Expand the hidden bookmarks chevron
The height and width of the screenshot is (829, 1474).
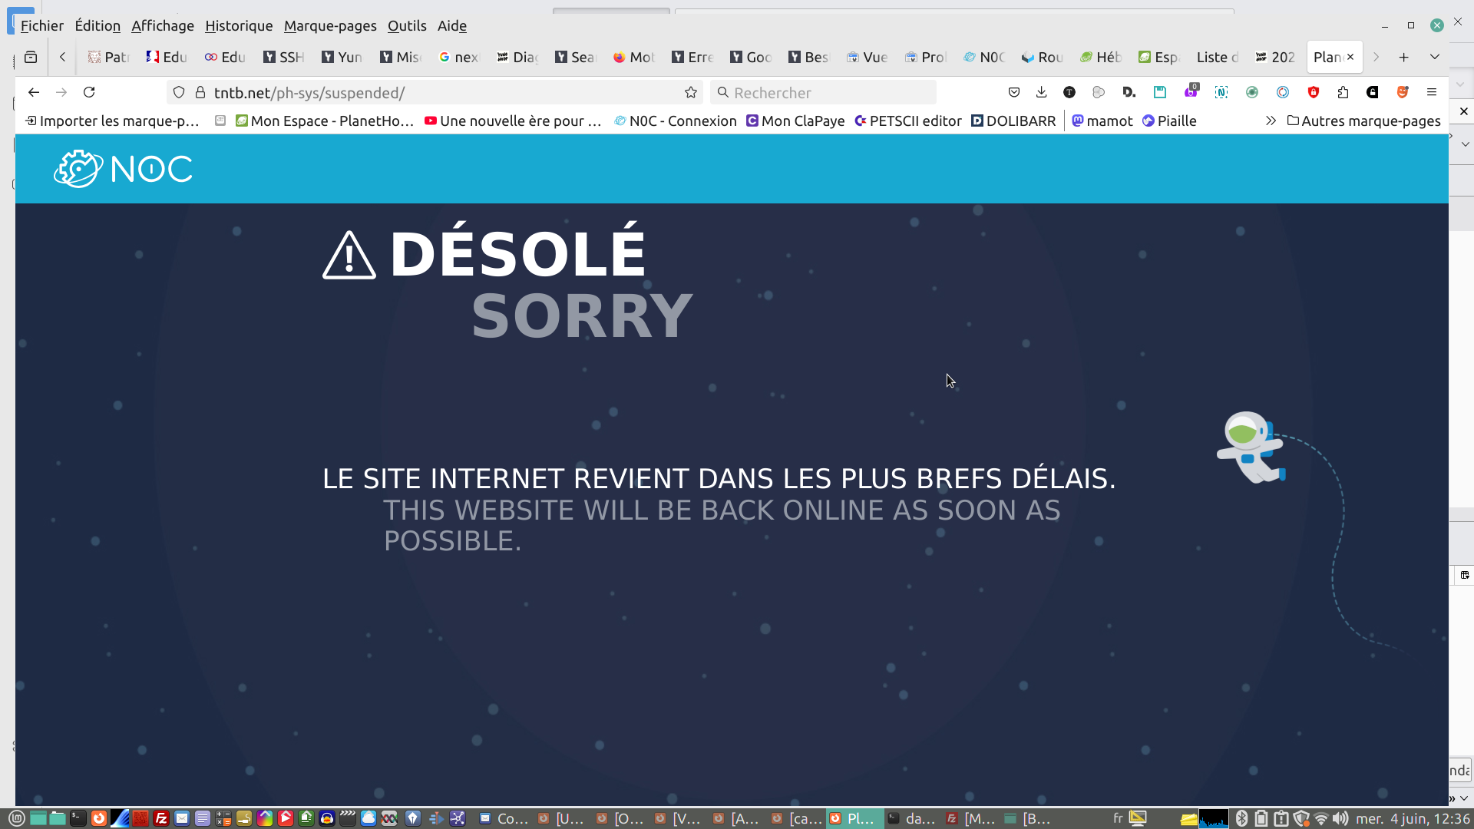pyautogui.click(x=1271, y=121)
